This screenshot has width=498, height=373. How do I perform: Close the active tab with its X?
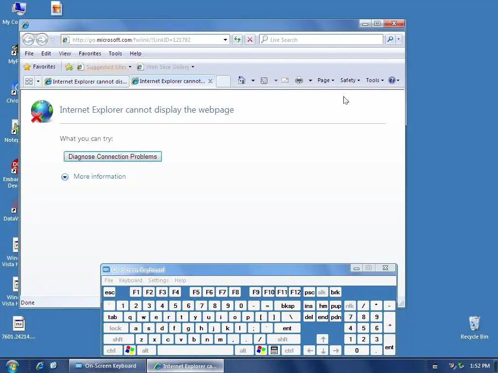[x=210, y=81]
